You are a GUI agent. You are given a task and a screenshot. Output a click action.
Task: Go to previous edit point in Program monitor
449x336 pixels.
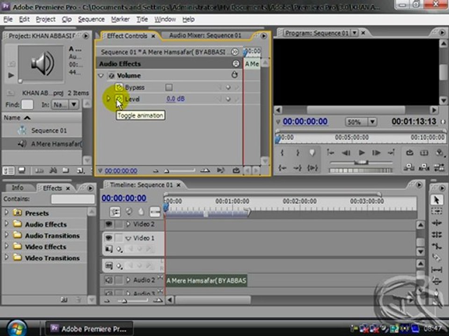331,153
